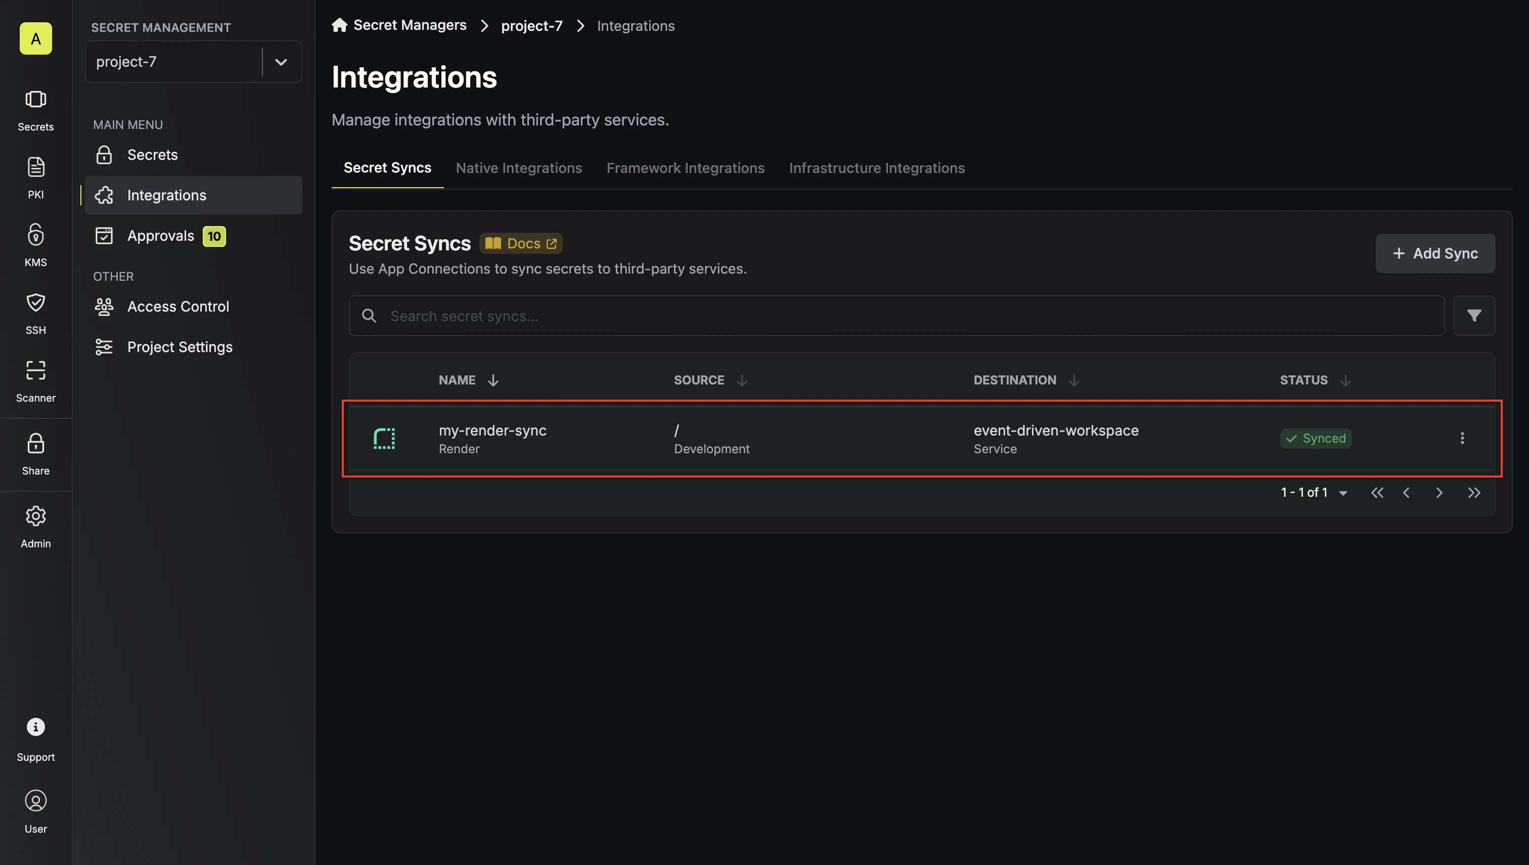Jump to the last page of results
1529x865 pixels.
click(1474, 493)
